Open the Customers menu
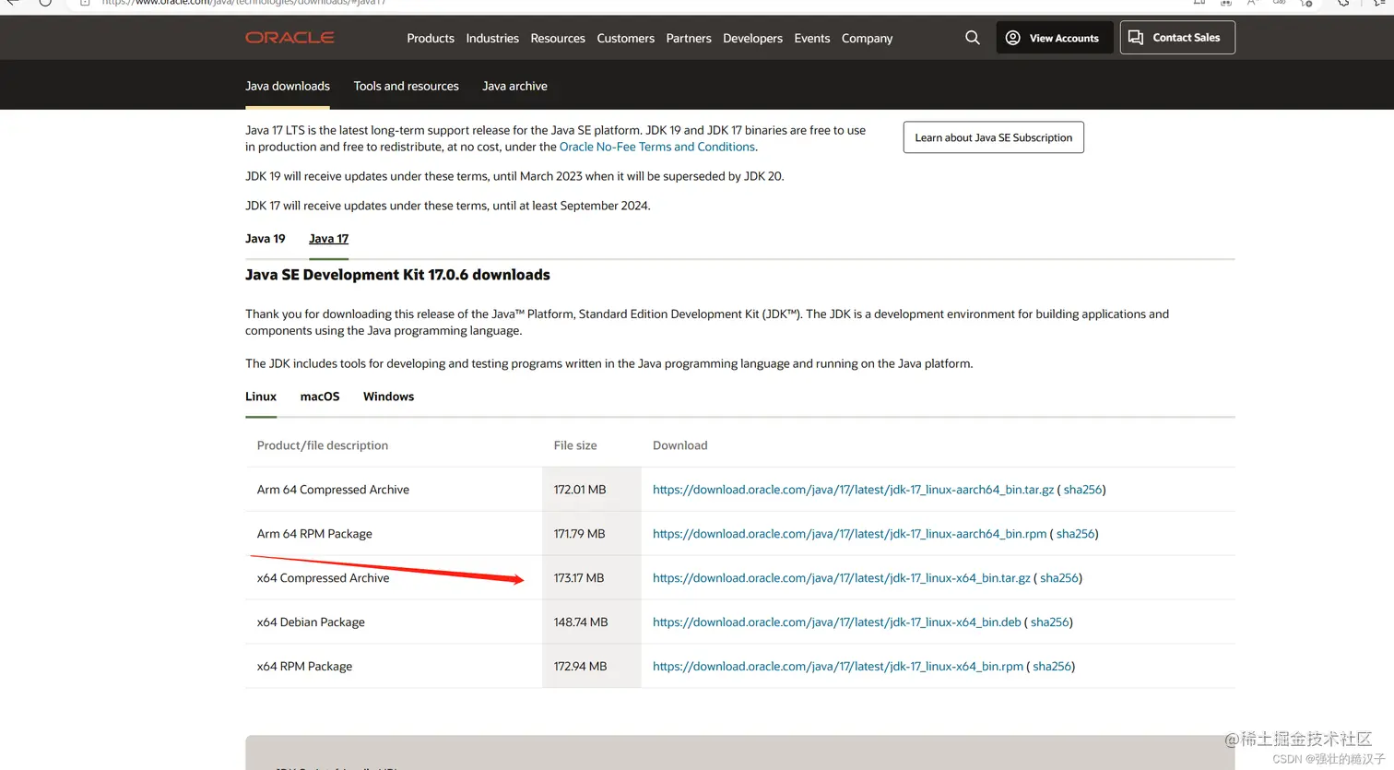This screenshot has height=770, width=1394. (625, 38)
